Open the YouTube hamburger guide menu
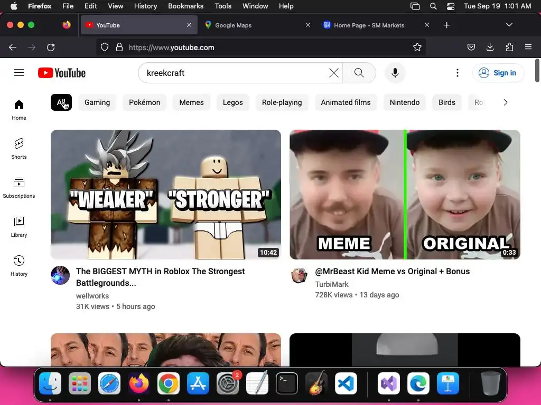 pos(19,73)
